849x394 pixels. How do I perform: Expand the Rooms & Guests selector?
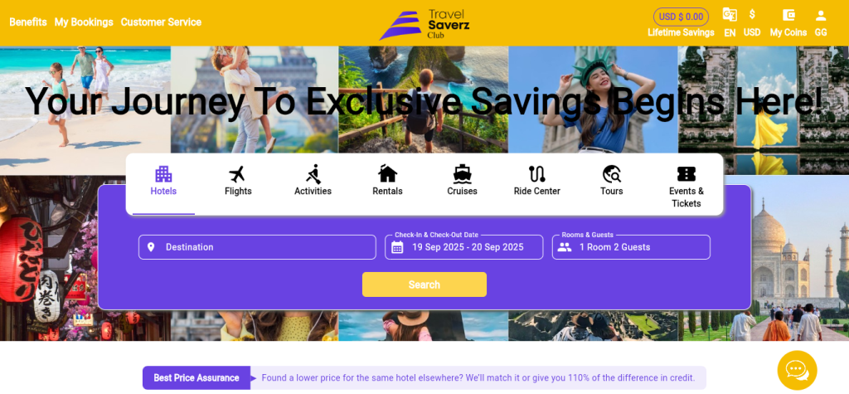point(631,247)
